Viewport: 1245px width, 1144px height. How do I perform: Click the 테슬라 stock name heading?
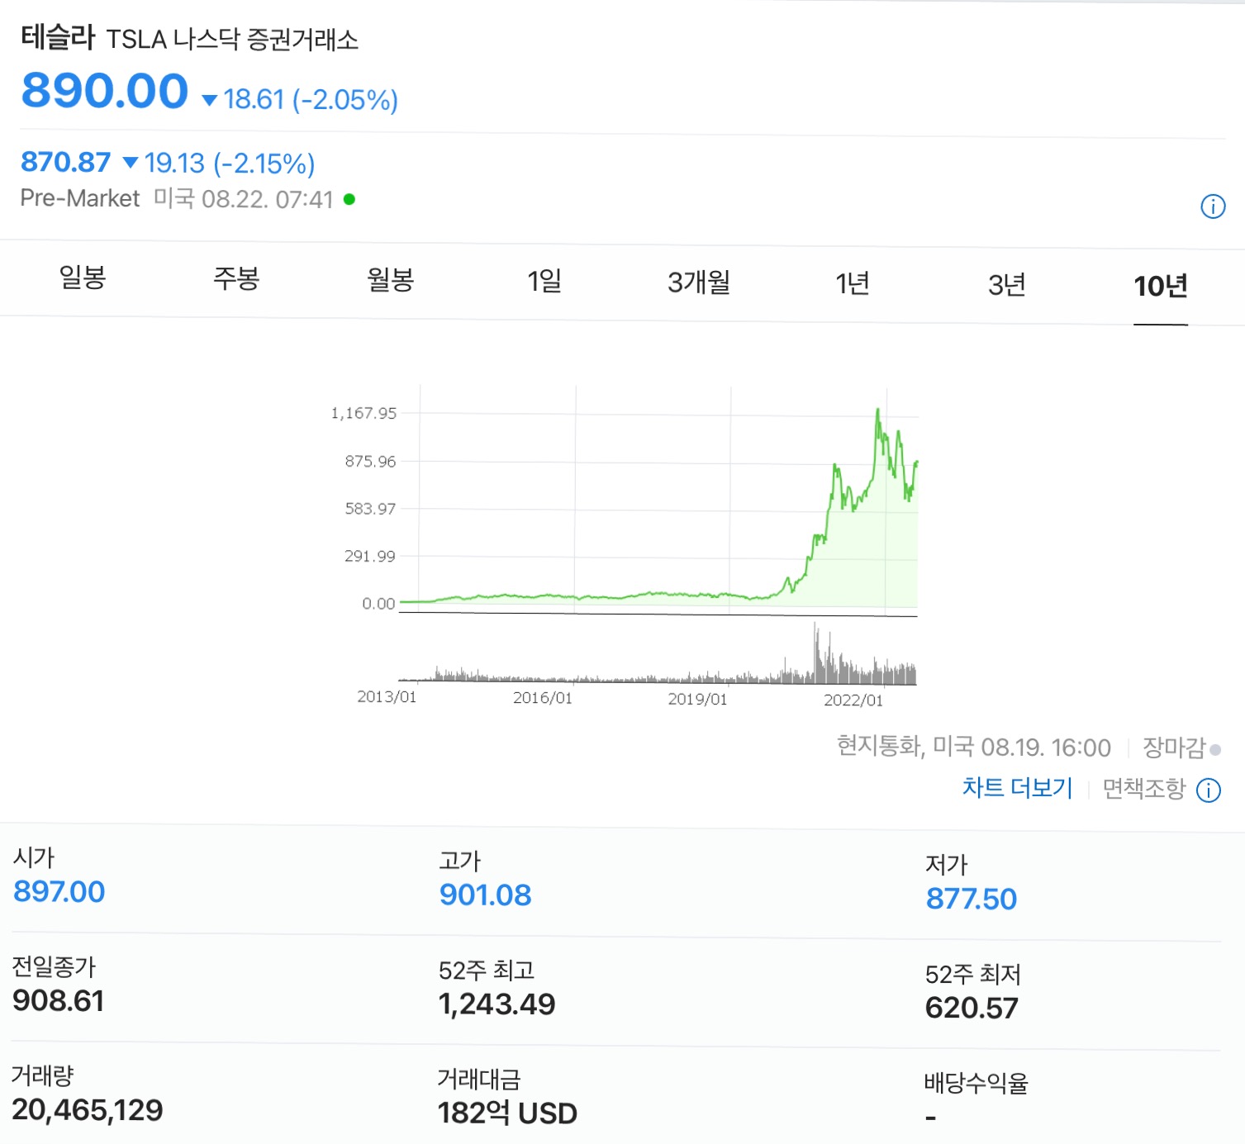58,37
